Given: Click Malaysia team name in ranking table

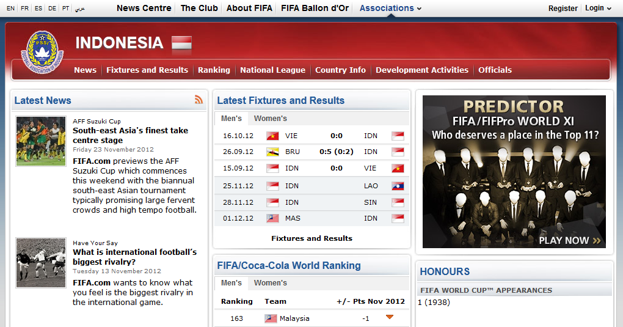Looking at the screenshot, I should [294, 318].
